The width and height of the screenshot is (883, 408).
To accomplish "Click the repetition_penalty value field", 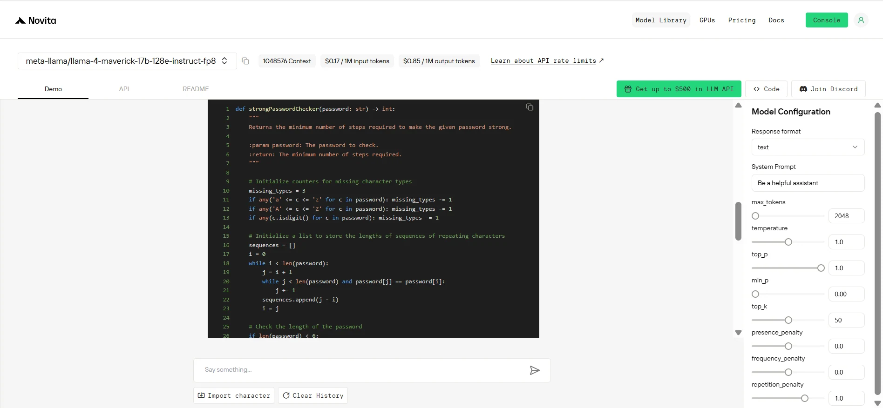I will click(x=847, y=398).
